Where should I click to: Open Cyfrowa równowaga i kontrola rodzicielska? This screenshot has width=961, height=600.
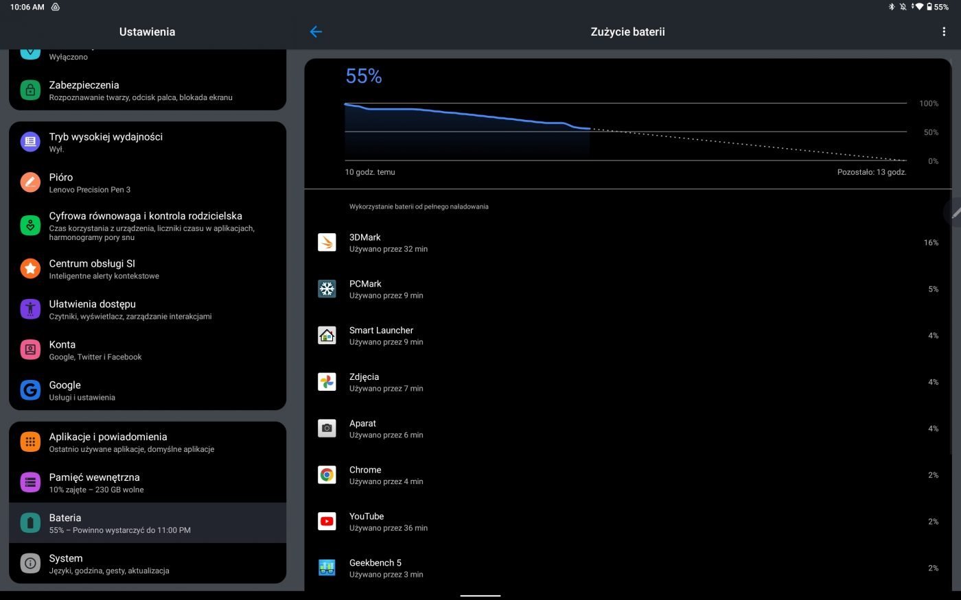(148, 225)
